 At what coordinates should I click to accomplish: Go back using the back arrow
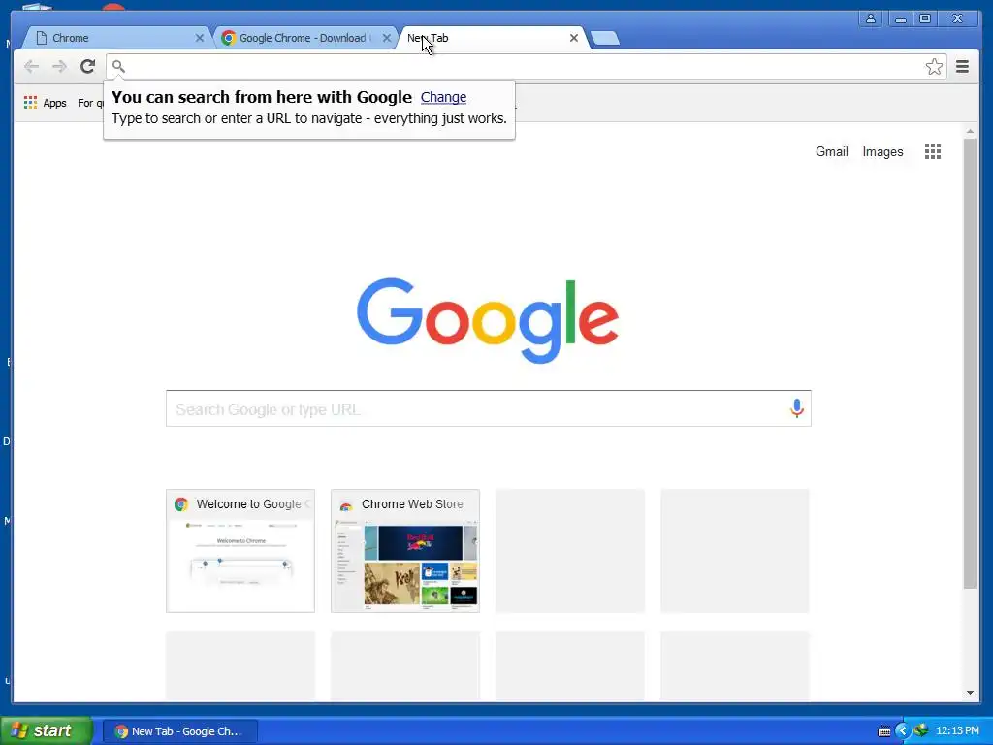(31, 66)
